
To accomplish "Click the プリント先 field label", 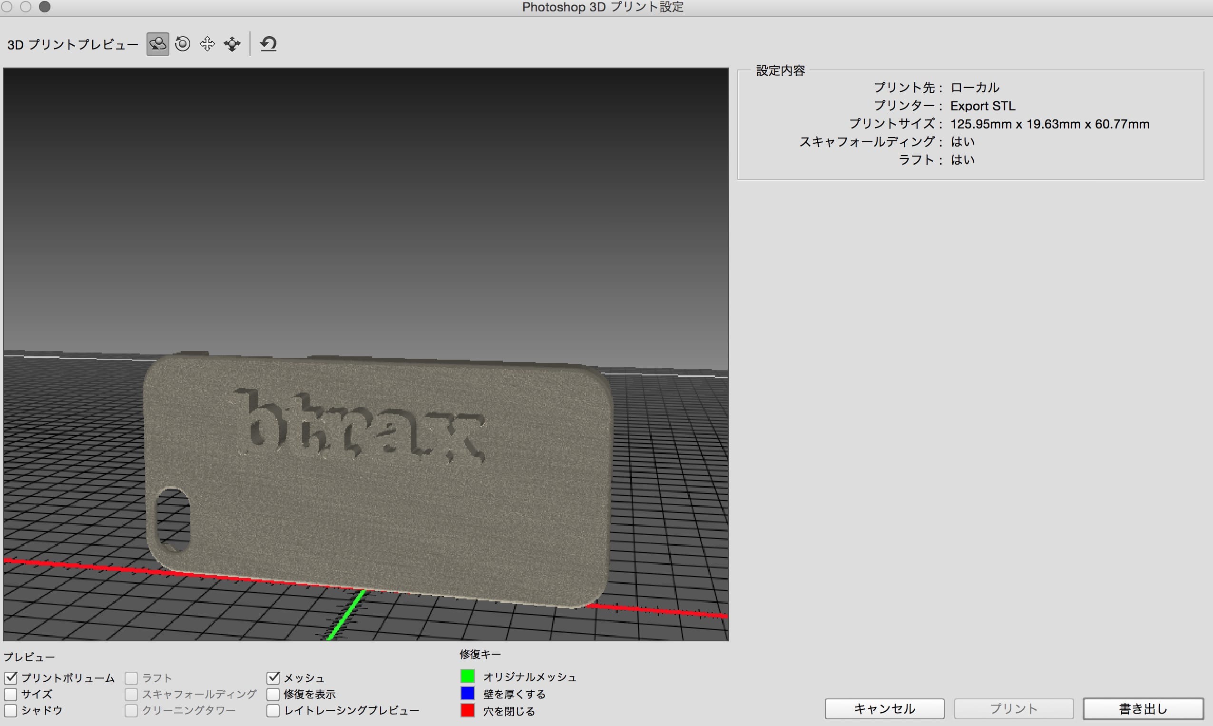I will pyautogui.click(x=907, y=88).
